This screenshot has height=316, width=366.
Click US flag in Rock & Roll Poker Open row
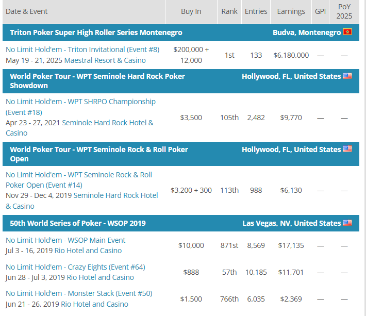pyautogui.click(x=347, y=149)
